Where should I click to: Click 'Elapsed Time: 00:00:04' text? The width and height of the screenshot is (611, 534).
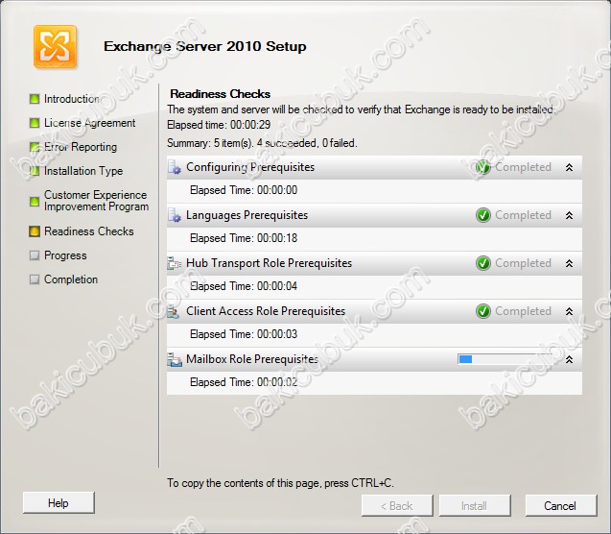click(x=244, y=286)
